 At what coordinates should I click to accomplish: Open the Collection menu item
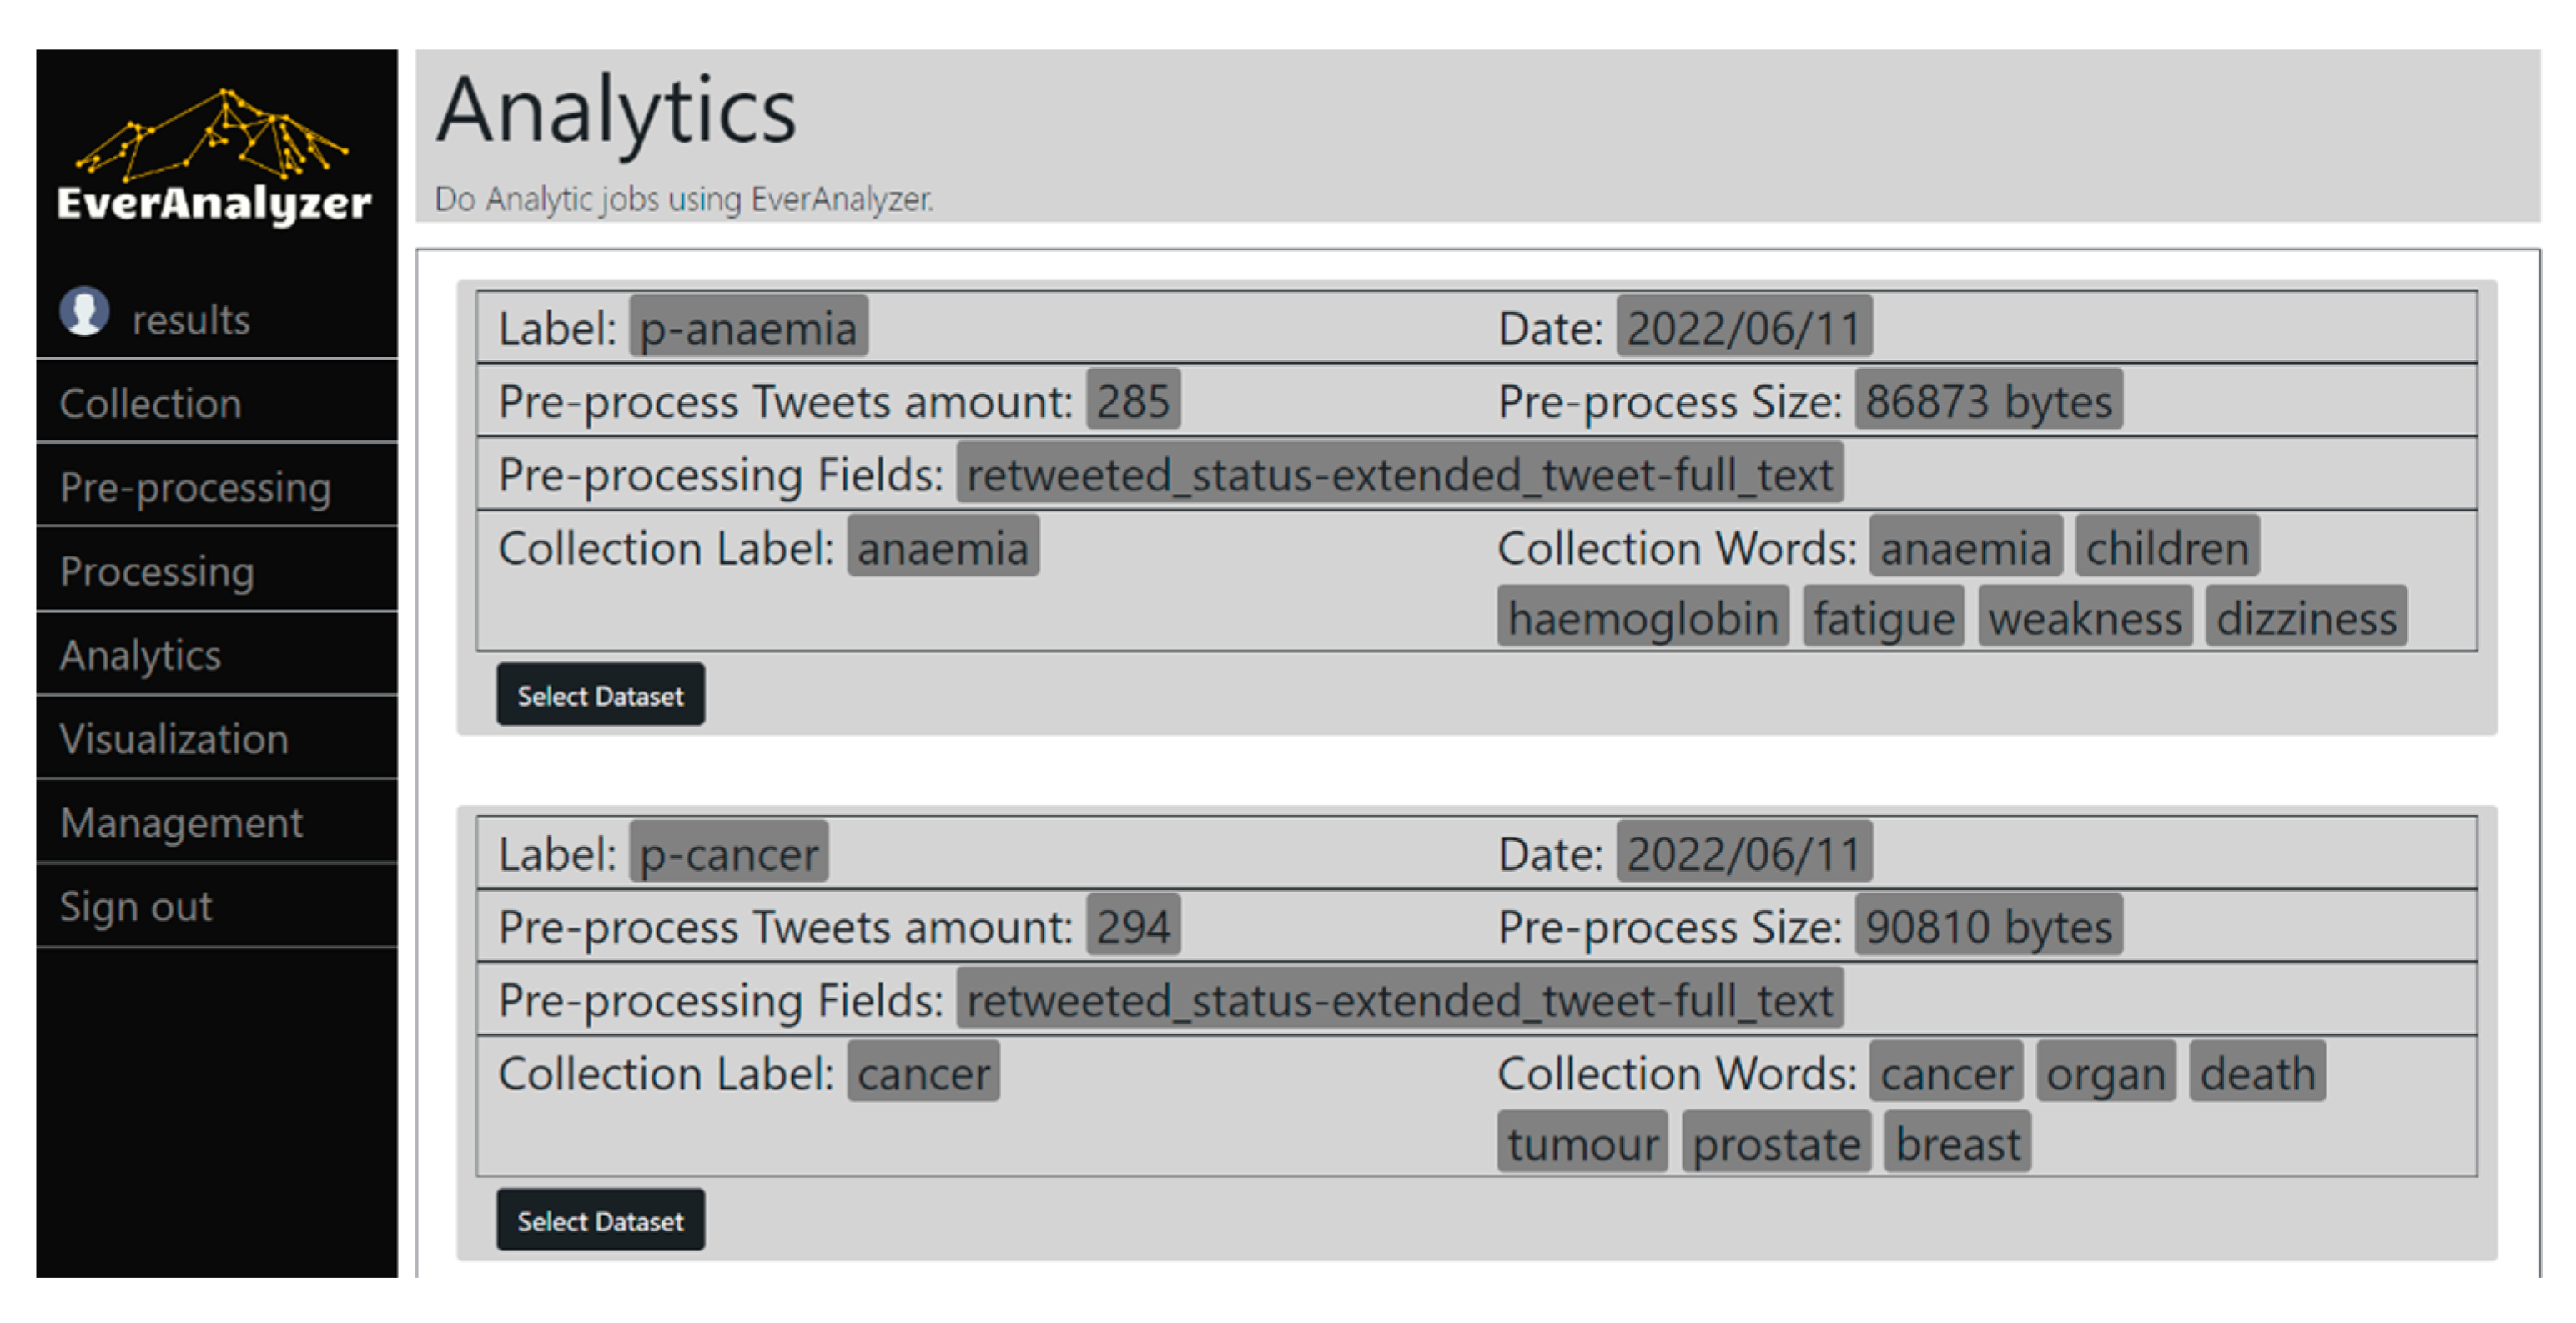151,404
